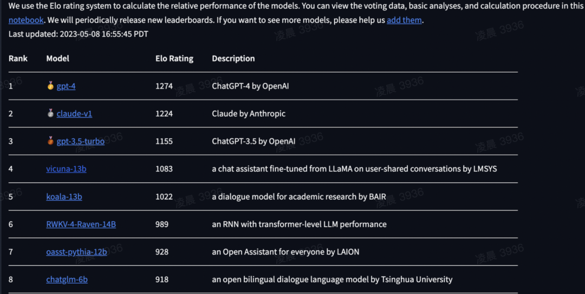Click the Last updated timestamp text
Viewport: 585px width, 294px height.
(79, 34)
